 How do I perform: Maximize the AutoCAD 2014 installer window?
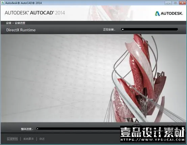pyautogui.click(x=175, y=3)
